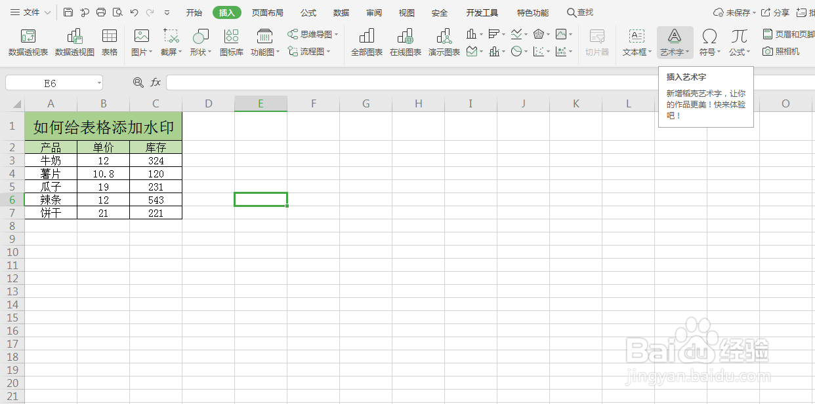Viewport: 815px width, 404px height.
Task: Select cell with value 10.8
Action: pyautogui.click(x=103, y=174)
